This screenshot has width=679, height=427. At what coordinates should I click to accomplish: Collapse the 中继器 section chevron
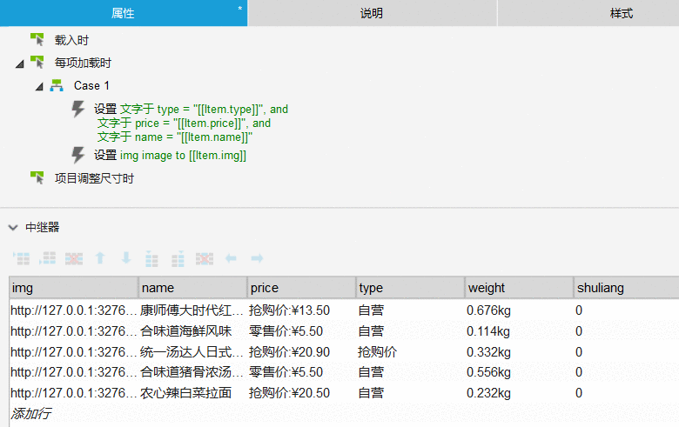click(13, 228)
